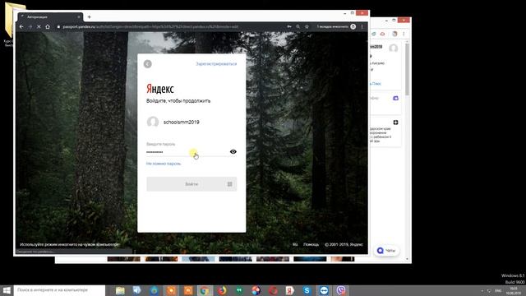The height and width of the screenshot is (296, 526).
Task: Click the Помощь footer link
Action: click(x=311, y=244)
